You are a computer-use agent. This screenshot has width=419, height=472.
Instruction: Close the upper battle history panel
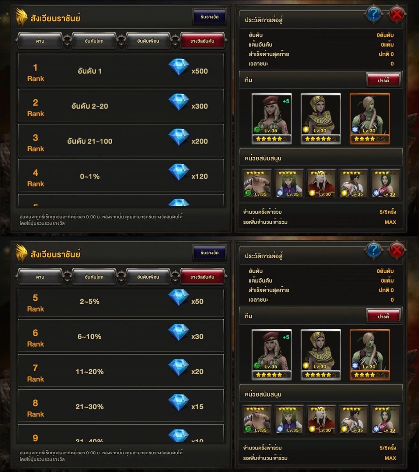397,14
